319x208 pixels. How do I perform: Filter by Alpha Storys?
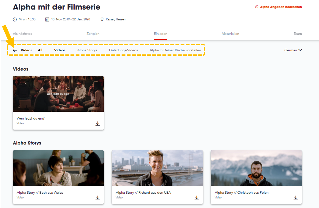(x=87, y=50)
